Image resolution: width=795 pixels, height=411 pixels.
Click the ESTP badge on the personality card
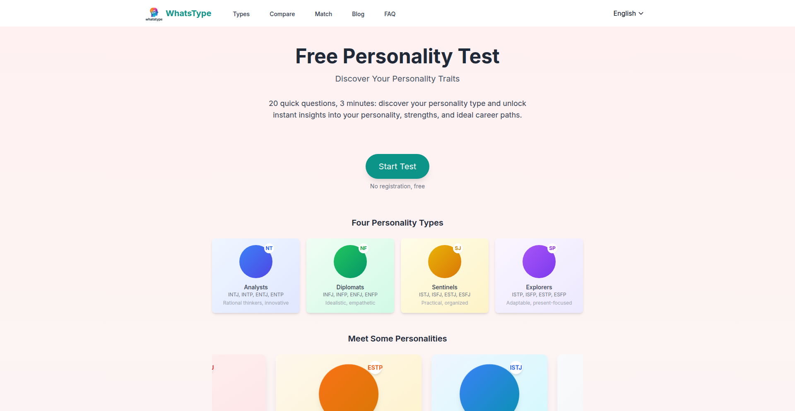(375, 367)
